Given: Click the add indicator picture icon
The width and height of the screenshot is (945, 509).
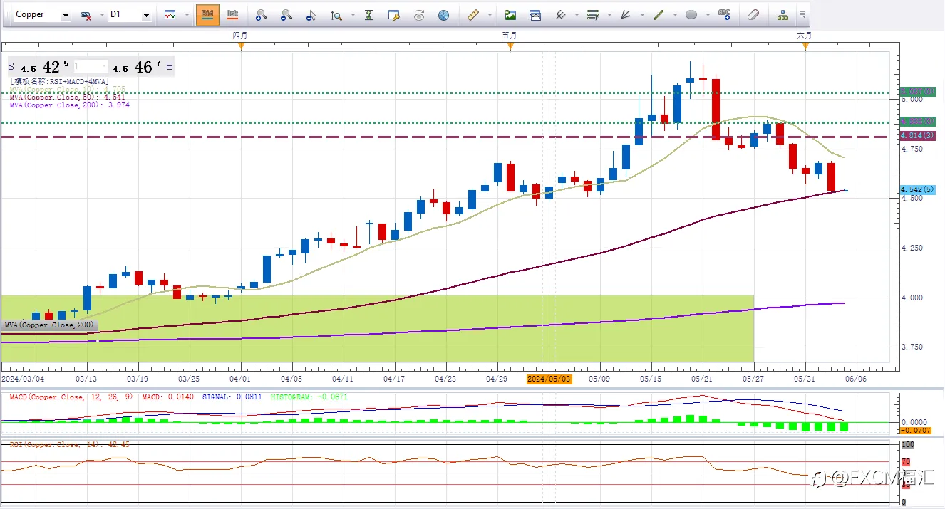Looking at the screenshot, I should point(510,14).
